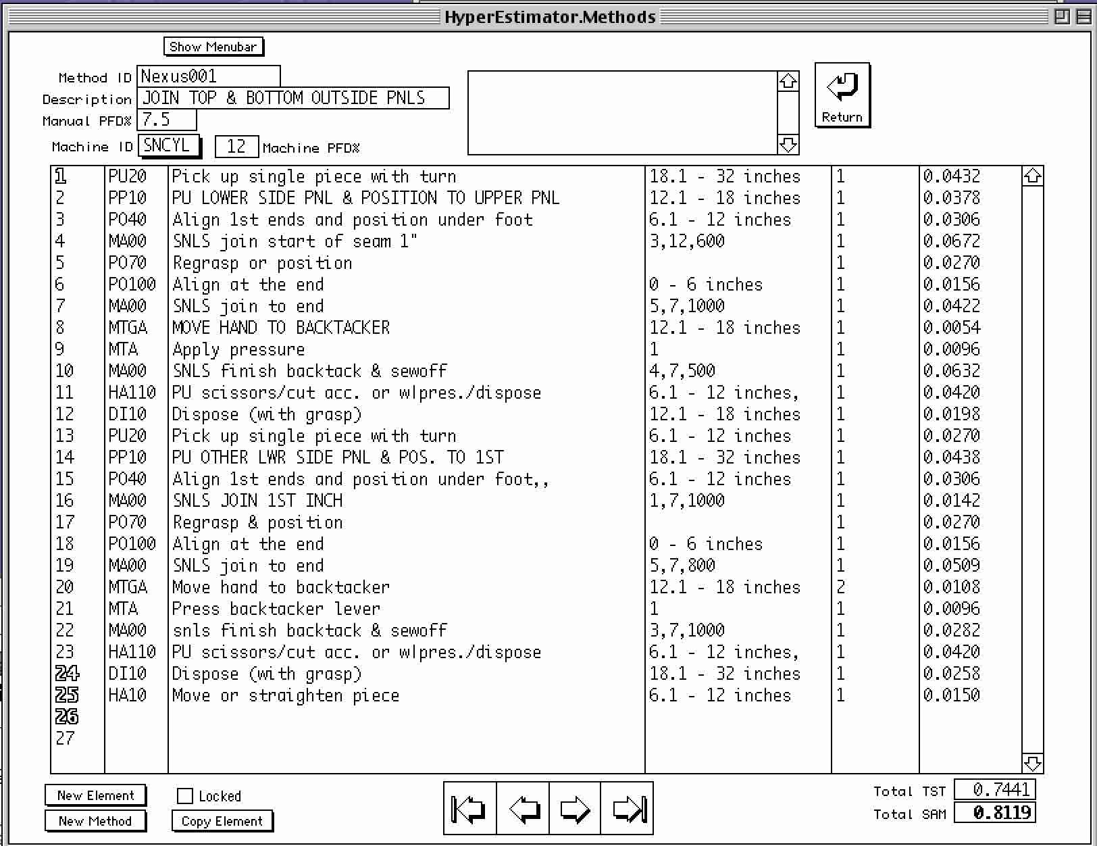
Task: Go to previous record arrow
Action: (x=523, y=808)
